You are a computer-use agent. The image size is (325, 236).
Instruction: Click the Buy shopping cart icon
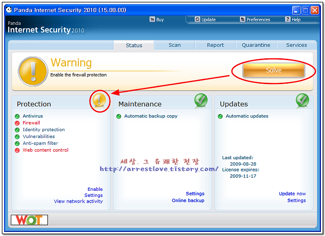point(152,19)
